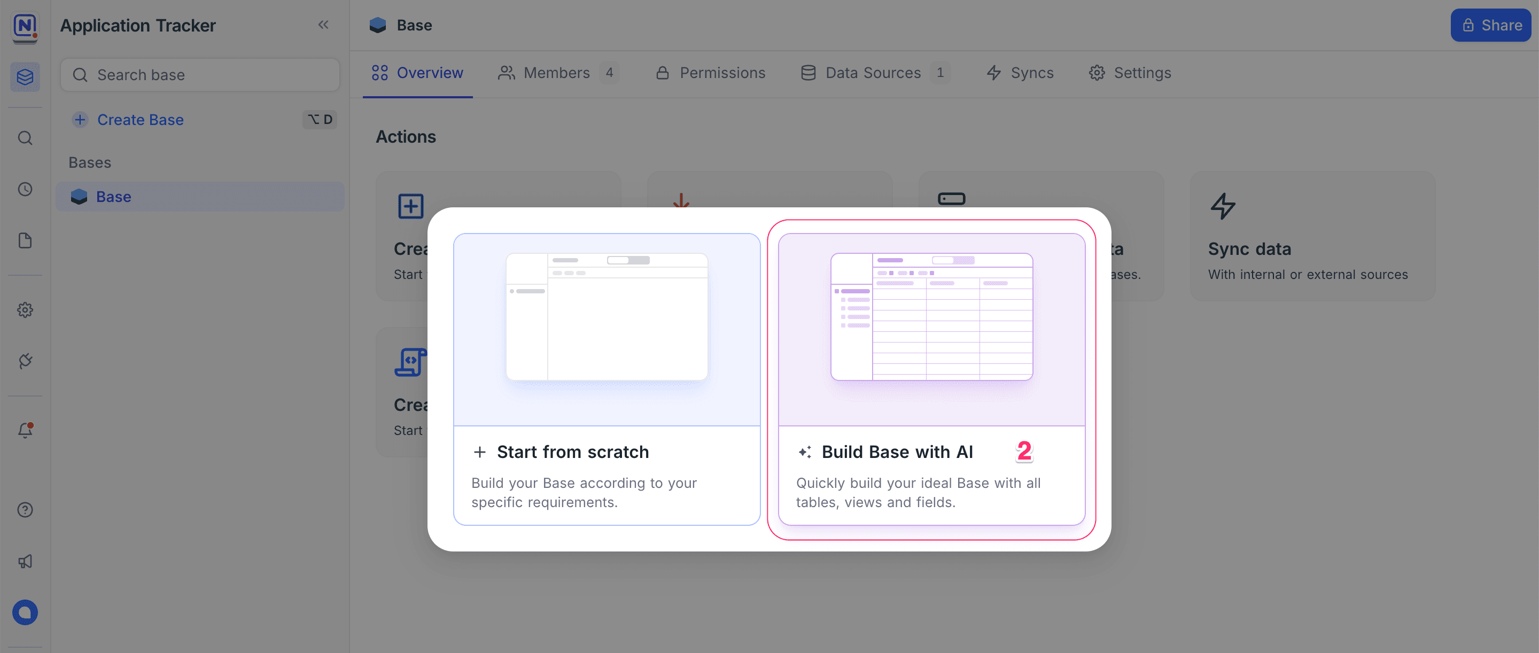1539x653 pixels.
Task: Open the documents page sidebar icon
Action: pyautogui.click(x=25, y=241)
